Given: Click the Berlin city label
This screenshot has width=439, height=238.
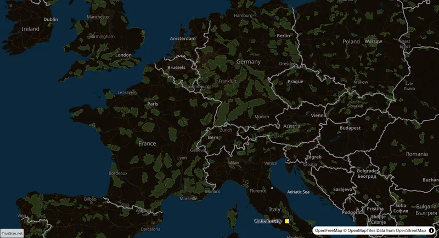Looking at the screenshot, I should point(283,36).
